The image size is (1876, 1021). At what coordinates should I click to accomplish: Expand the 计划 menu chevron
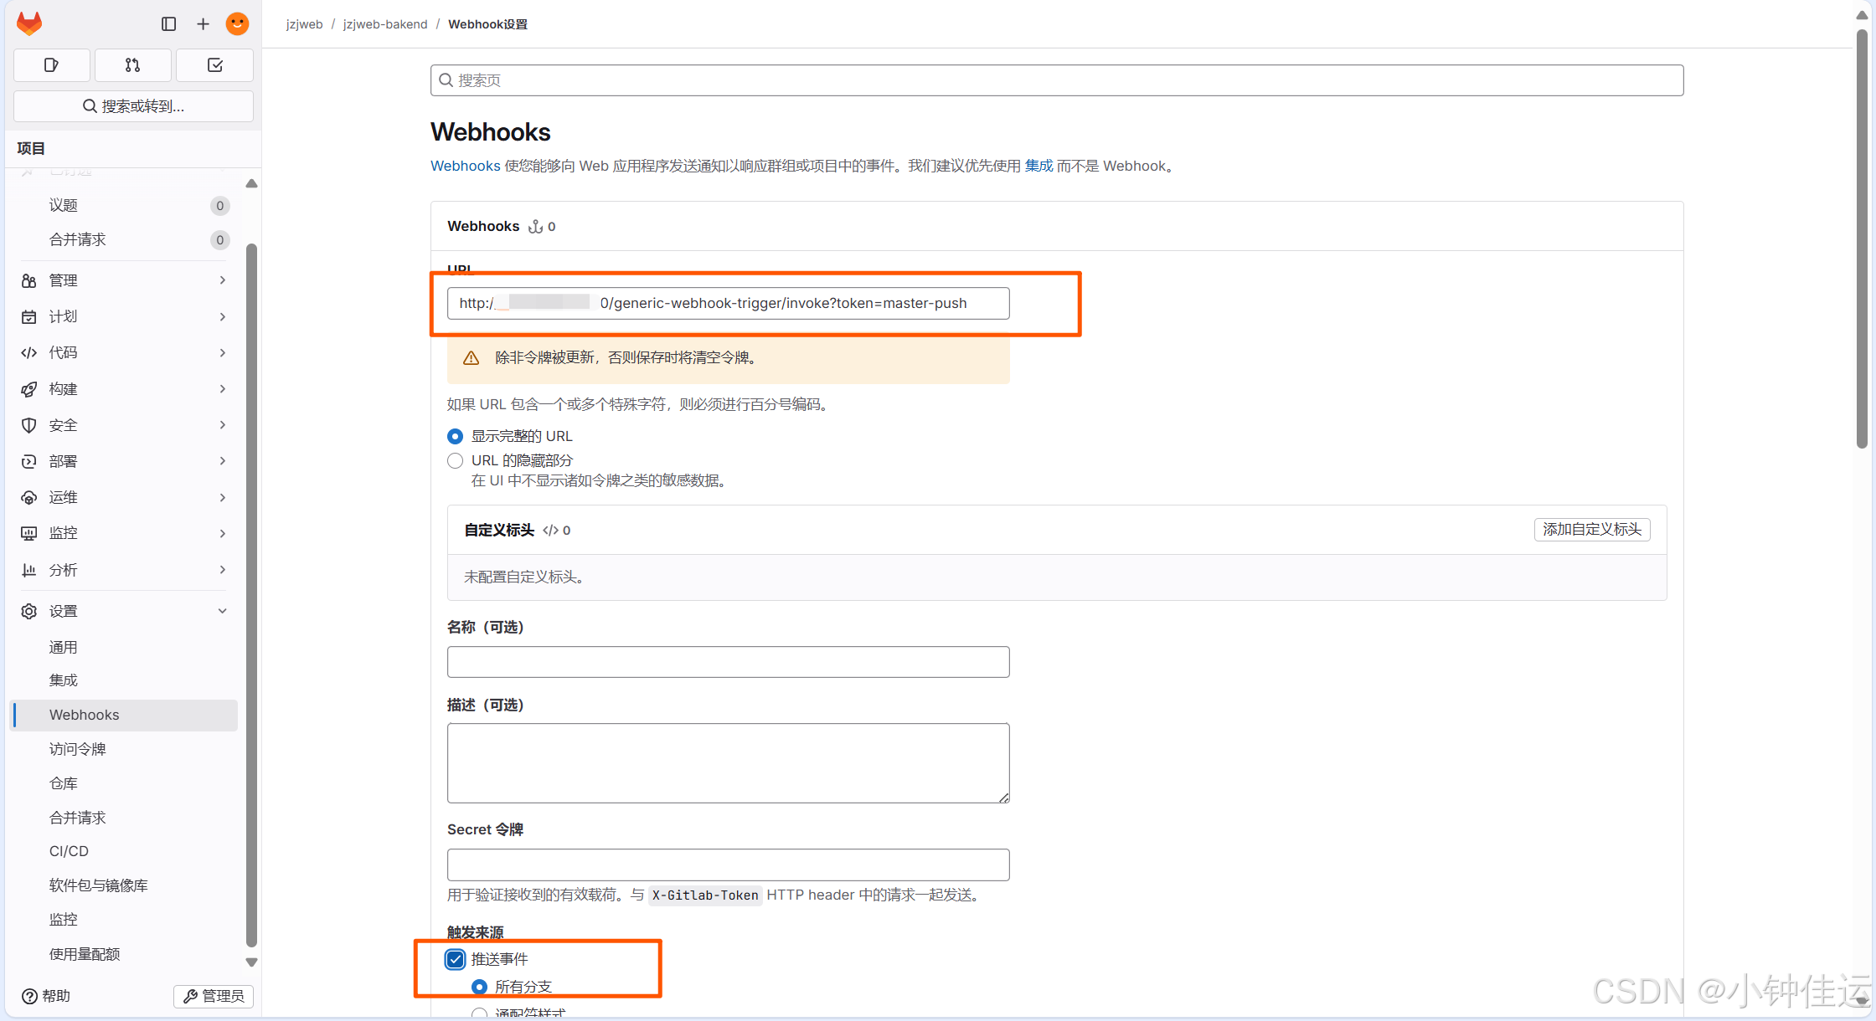pyautogui.click(x=223, y=316)
